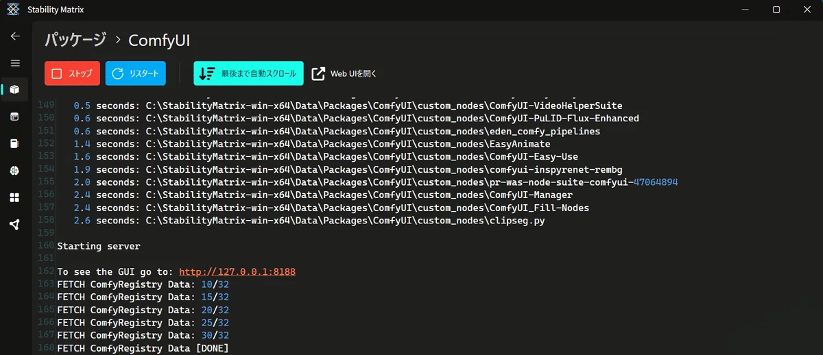Click the EasyAnimate log line

tap(312, 145)
